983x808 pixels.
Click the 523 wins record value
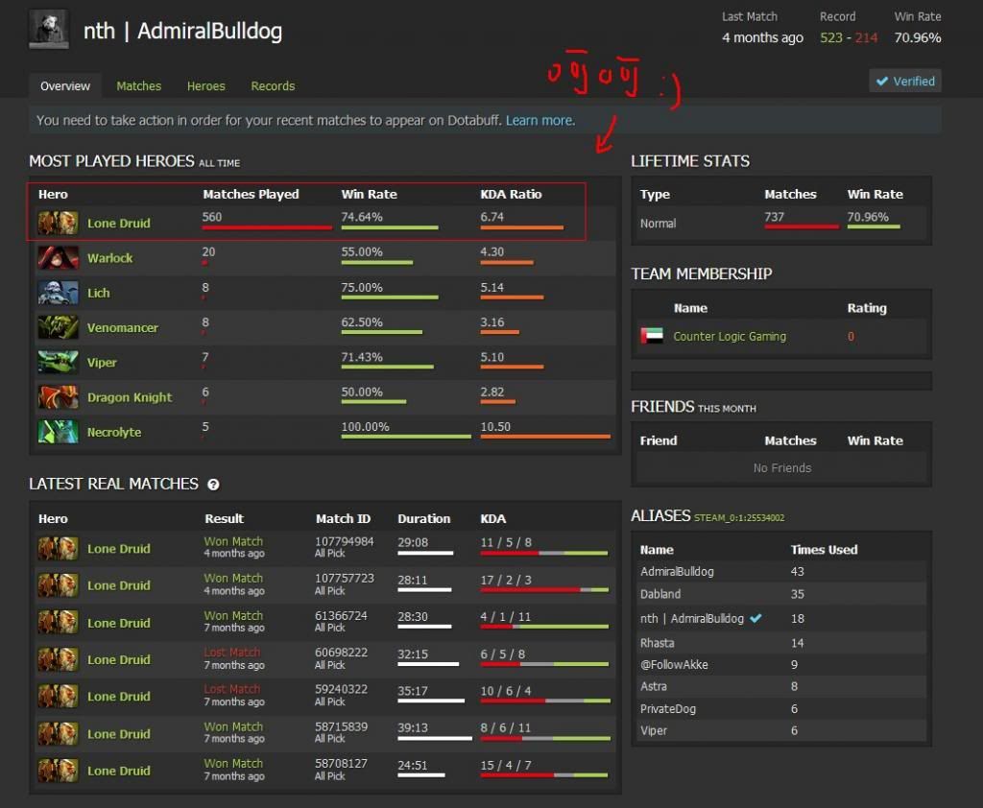tap(831, 37)
